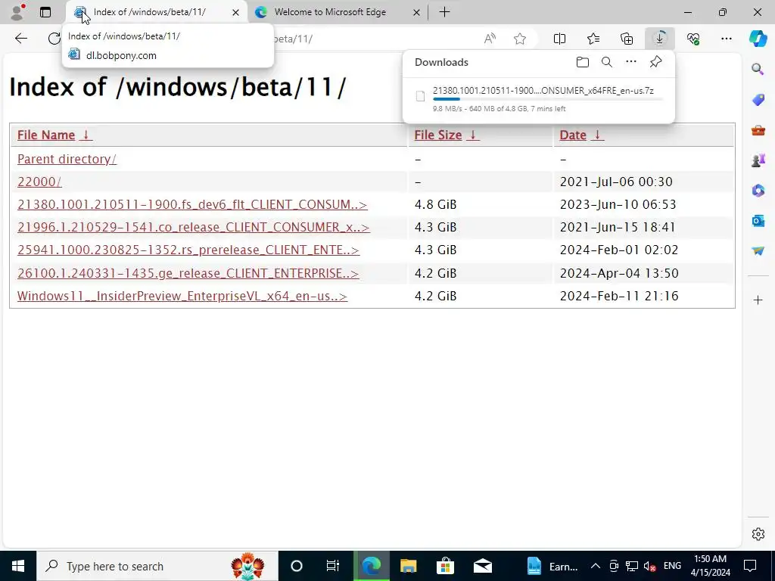The height and width of the screenshot is (581, 775).
Task: Open sidebar Outlook icon
Action: tap(758, 220)
